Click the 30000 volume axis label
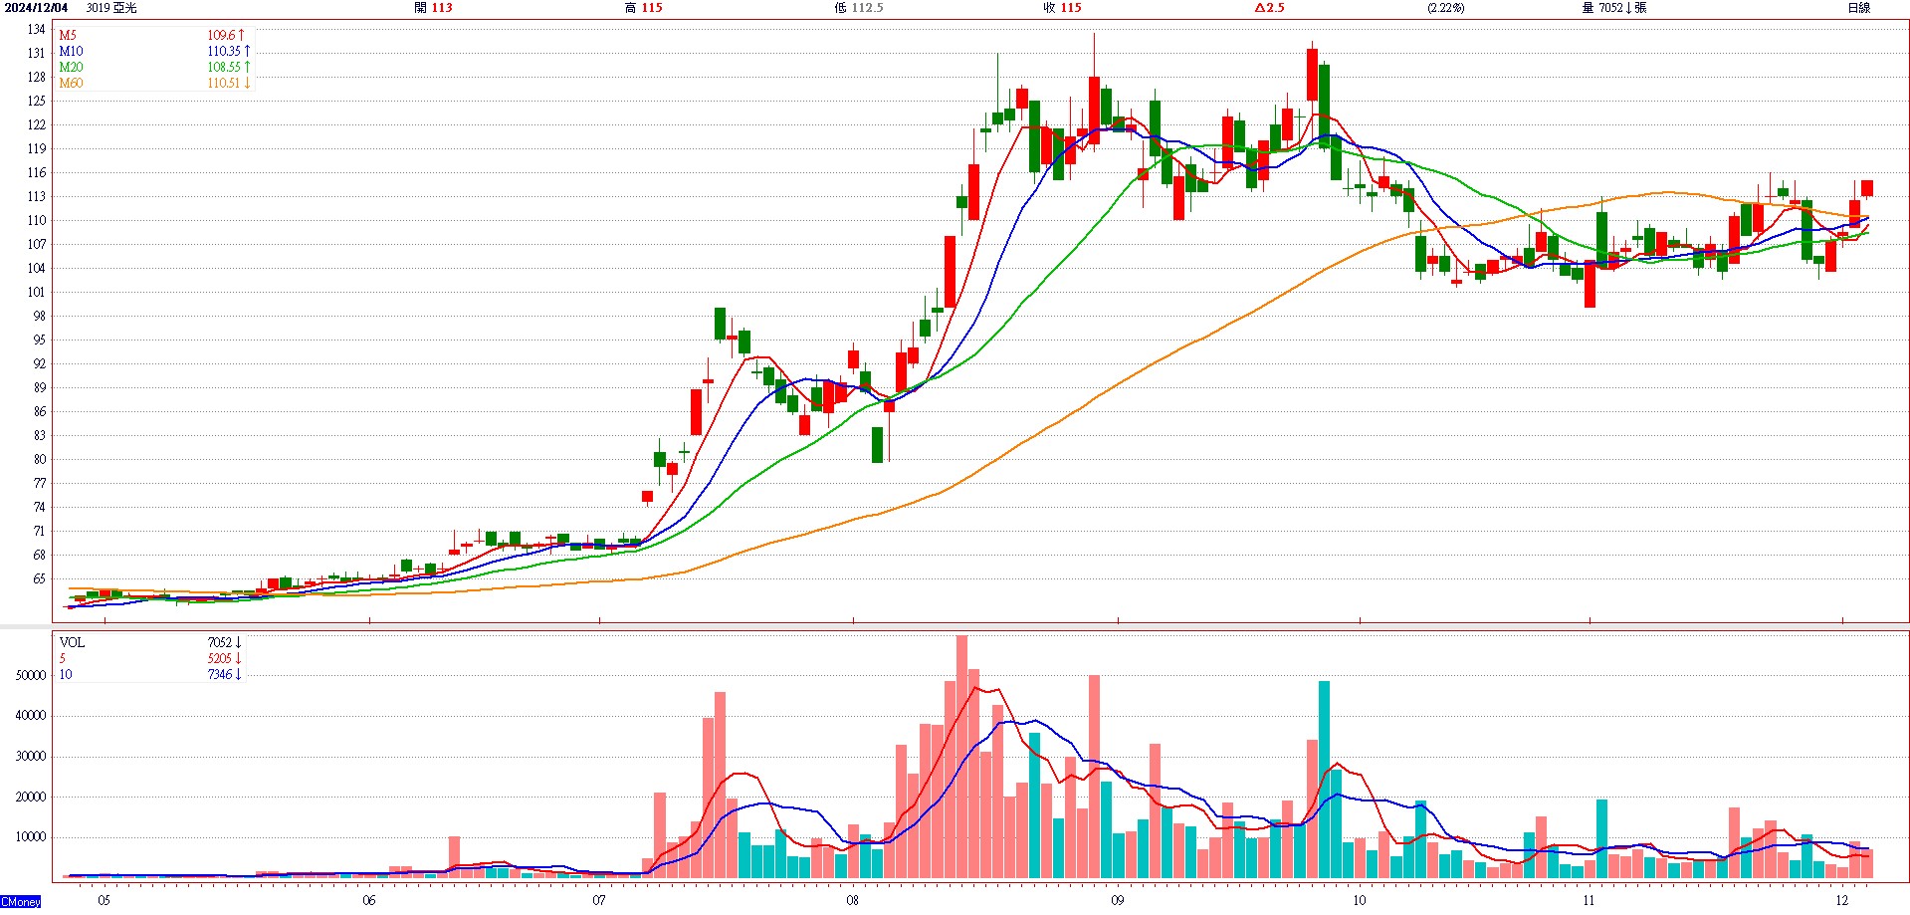Image resolution: width=1910 pixels, height=915 pixels. pos(30,756)
